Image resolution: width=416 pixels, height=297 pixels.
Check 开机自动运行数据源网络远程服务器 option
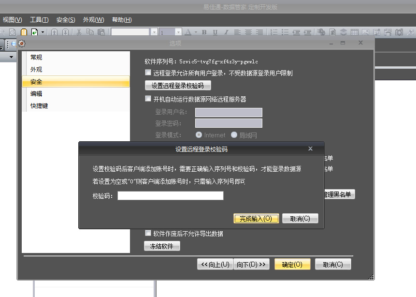point(148,99)
